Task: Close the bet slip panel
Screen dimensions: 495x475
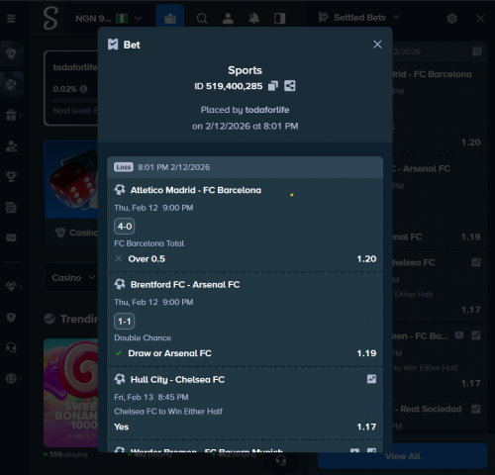Action: 480,19
